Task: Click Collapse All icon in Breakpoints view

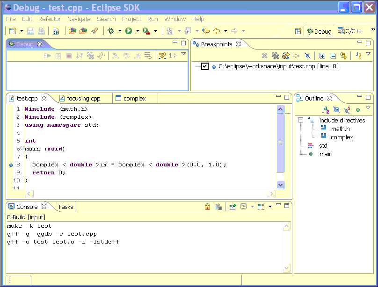Action: (333, 56)
